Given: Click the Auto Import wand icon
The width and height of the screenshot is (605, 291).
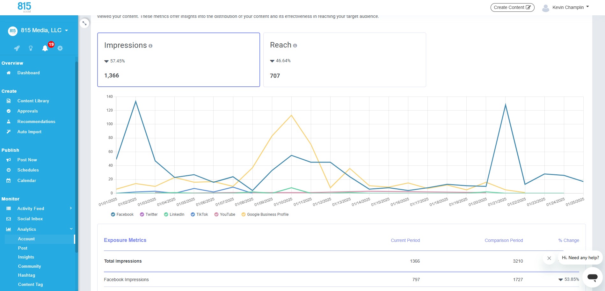Looking at the screenshot, I should pyautogui.click(x=9, y=132).
